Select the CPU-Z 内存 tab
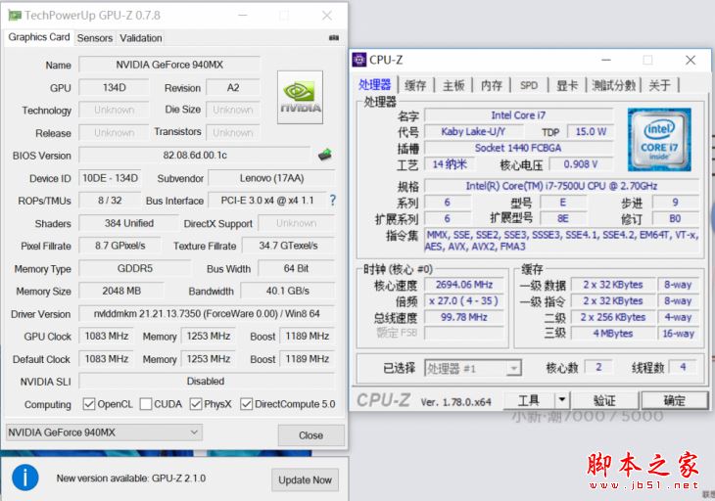Image resolution: width=715 pixels, height=501 pixels. (x=491, y=85)
